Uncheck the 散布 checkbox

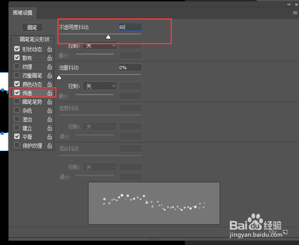tap(17, 58)
